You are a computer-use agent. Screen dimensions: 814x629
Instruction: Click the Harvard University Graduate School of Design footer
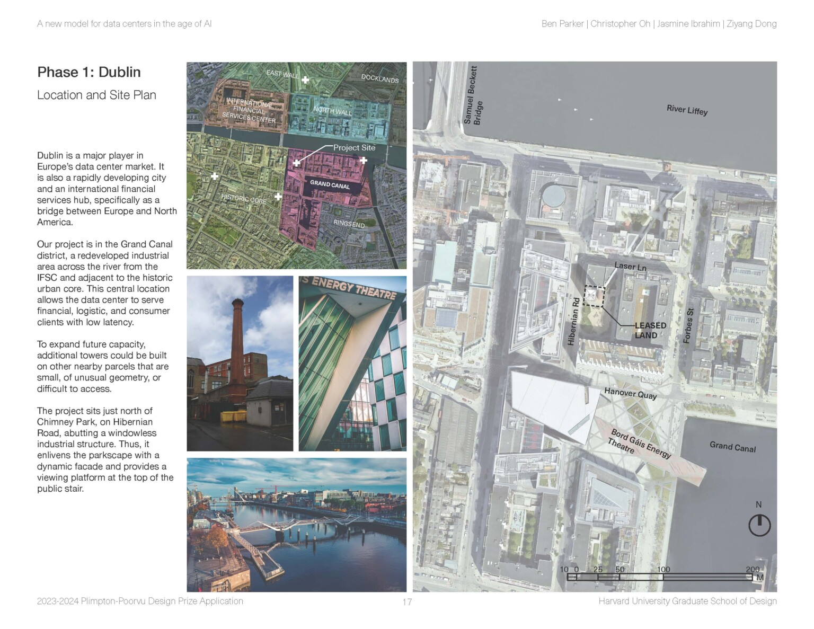[x=687, y=601]
